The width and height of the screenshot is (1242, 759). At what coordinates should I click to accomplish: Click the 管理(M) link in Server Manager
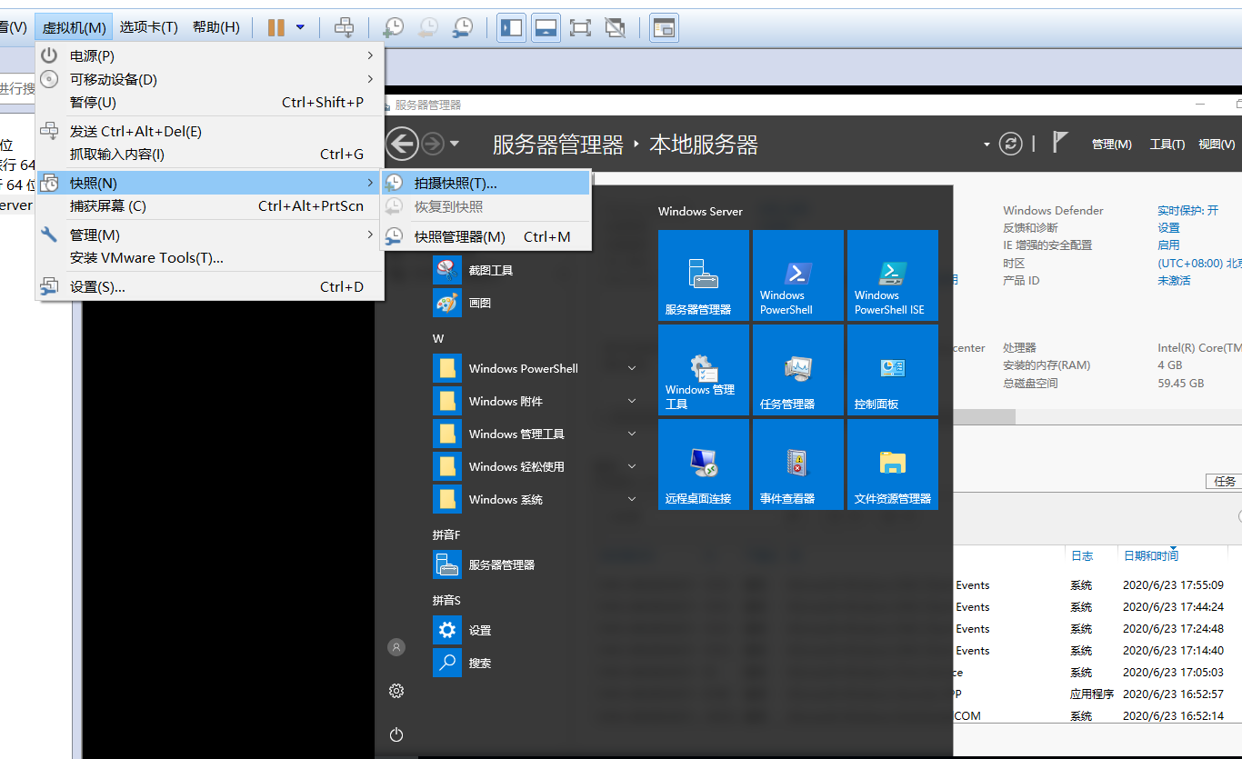(1111, 143)
